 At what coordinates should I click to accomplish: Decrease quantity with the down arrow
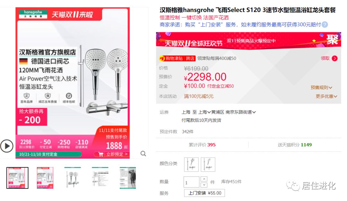pyautogui.click(x=204, y=184)
